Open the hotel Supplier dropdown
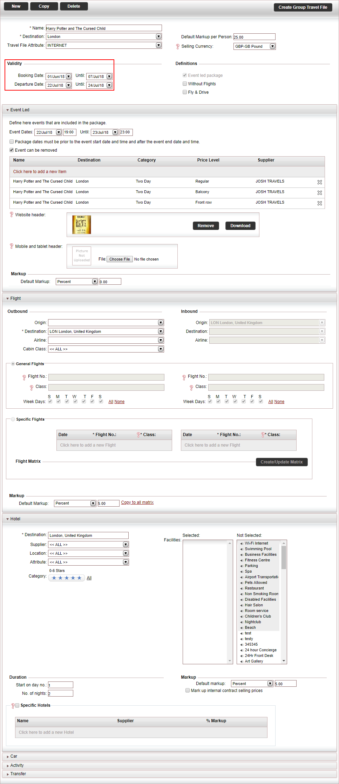The width and height of the screenshot is (339, 784). point(126,544)
